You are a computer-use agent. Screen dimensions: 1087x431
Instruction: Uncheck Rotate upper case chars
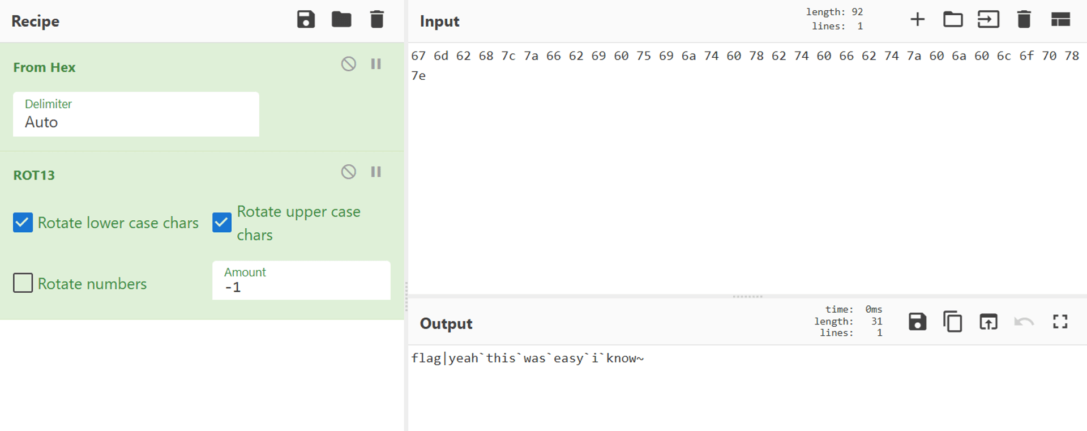tap(222, 223)
